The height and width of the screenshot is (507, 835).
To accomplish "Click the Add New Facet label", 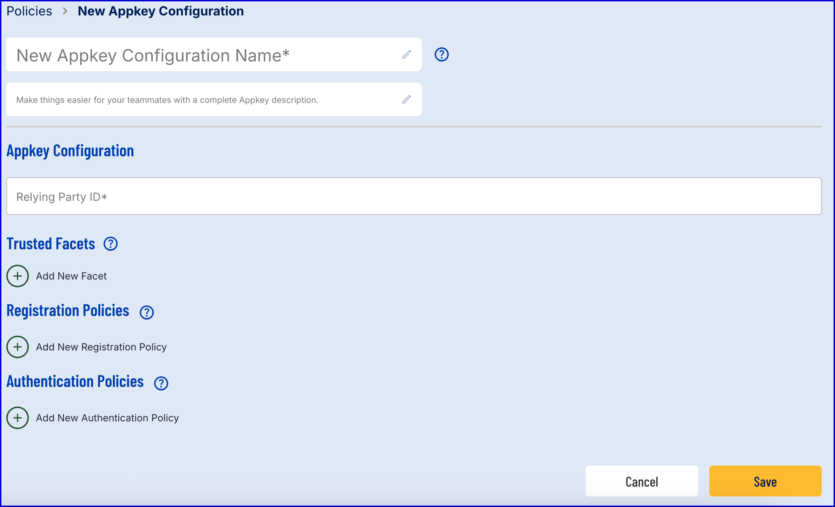I will [71, 276].
